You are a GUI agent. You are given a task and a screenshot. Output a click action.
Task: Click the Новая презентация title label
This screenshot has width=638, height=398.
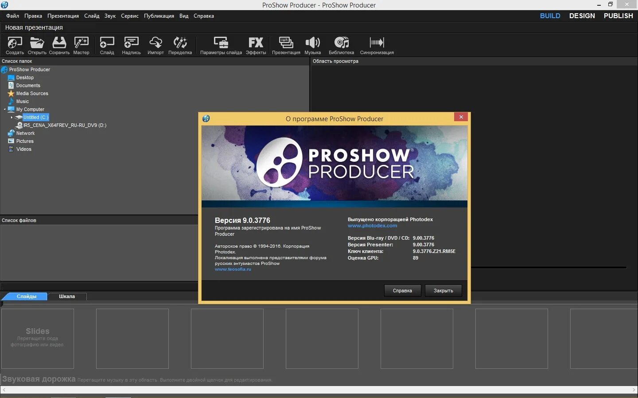(x=34, y=27)
